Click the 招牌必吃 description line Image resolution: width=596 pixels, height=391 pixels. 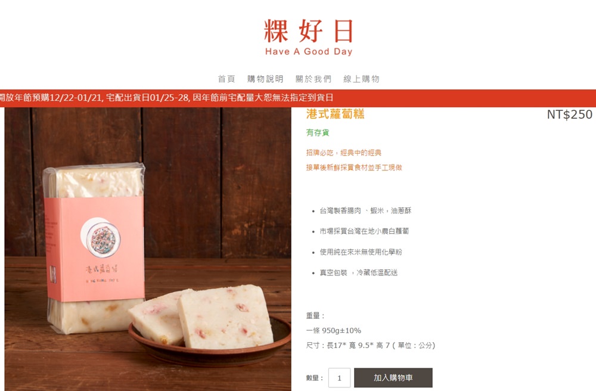344,153
